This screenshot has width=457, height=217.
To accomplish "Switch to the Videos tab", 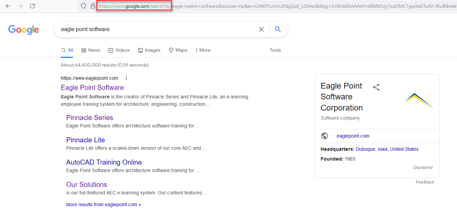I will point(119,50).
